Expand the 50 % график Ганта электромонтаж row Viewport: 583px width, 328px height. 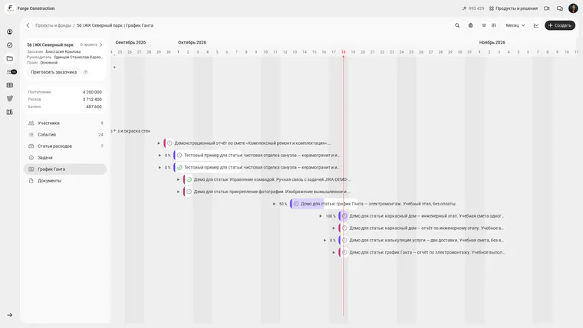pyautogui.click(x=274, y=204)
